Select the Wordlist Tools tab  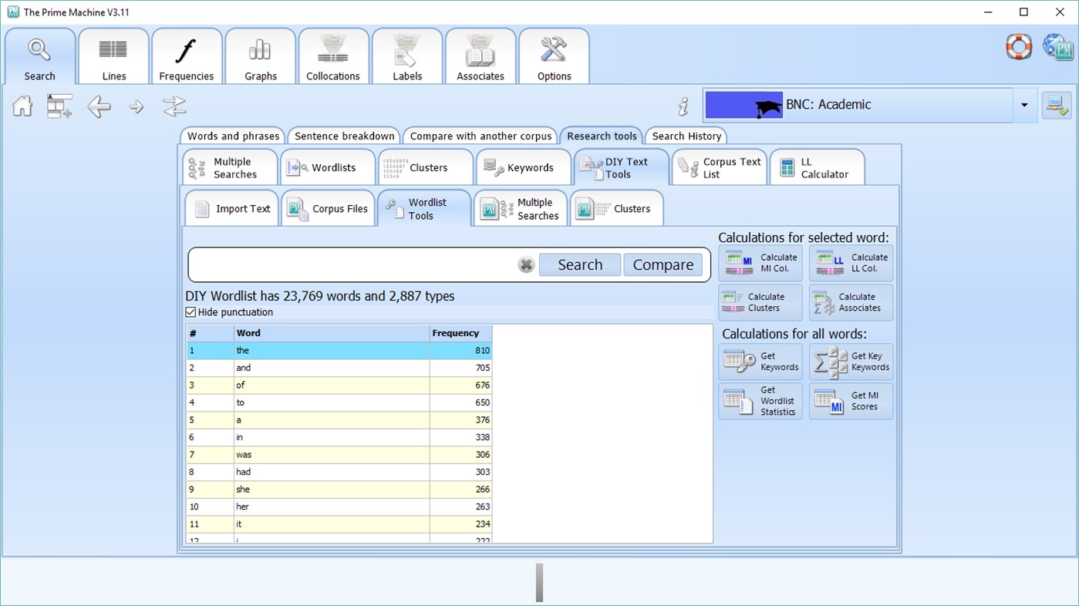tap(424, 208)
